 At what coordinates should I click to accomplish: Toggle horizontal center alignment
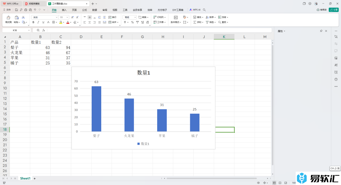[90, 22]
